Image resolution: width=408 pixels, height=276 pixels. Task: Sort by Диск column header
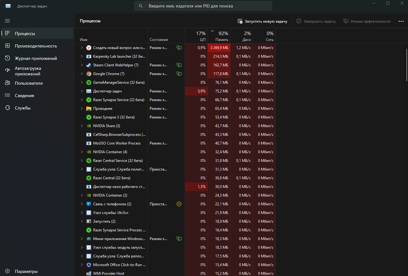[x=242, y=36]
